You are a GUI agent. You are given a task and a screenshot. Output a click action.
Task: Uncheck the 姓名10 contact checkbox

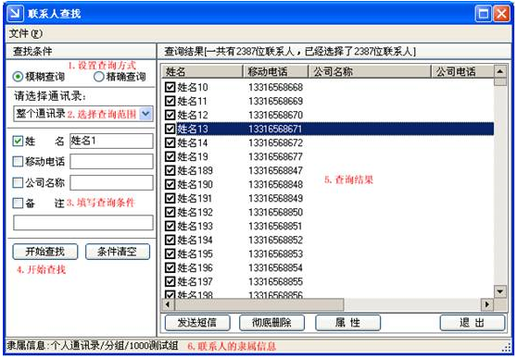[170, 87]
